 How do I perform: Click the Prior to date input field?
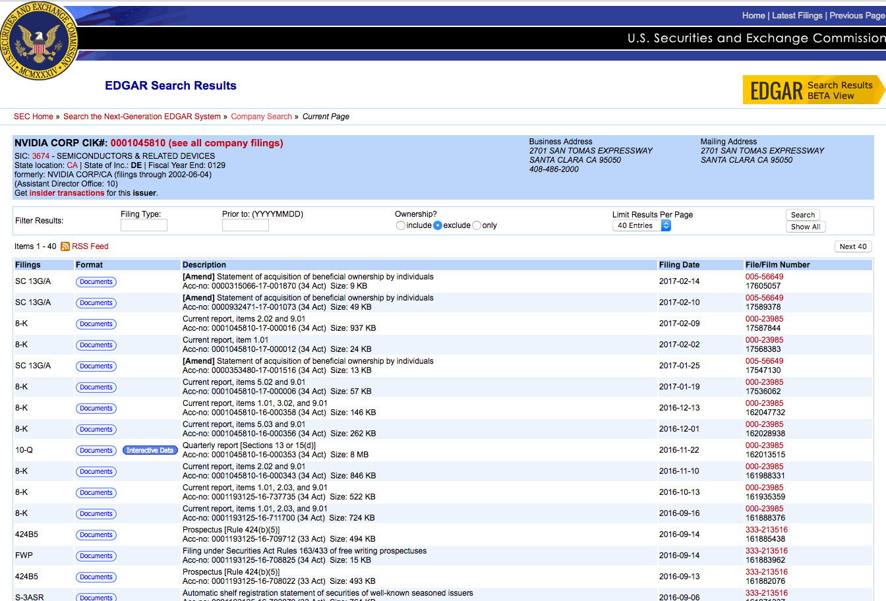pyautogui.click(x=245, y=225)
